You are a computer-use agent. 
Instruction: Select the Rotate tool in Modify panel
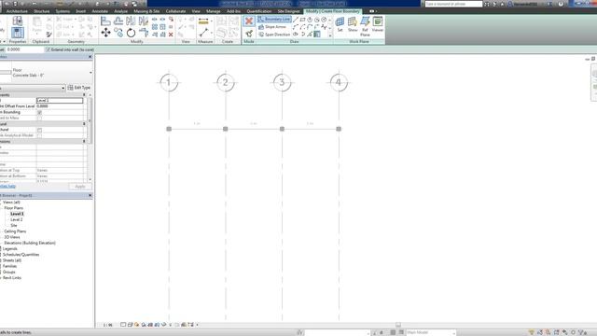[131, 33]
